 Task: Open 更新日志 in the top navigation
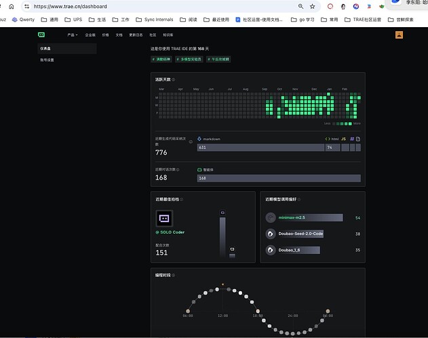[x=136, y=35]
